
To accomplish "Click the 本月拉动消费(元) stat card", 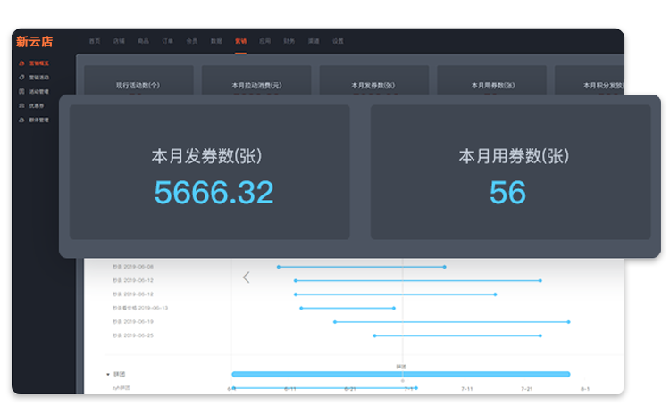I will click(x=255, y=82).
